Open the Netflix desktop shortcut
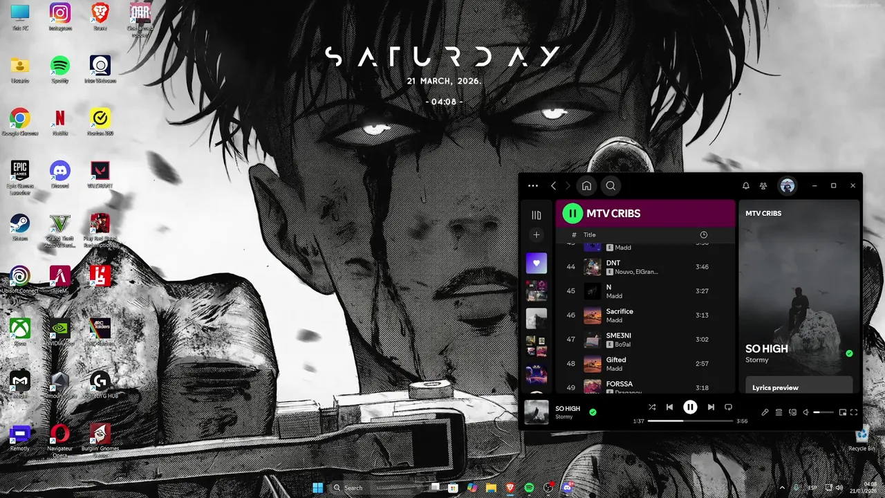This screenshot has height=498, width=885. click(60, 122)
